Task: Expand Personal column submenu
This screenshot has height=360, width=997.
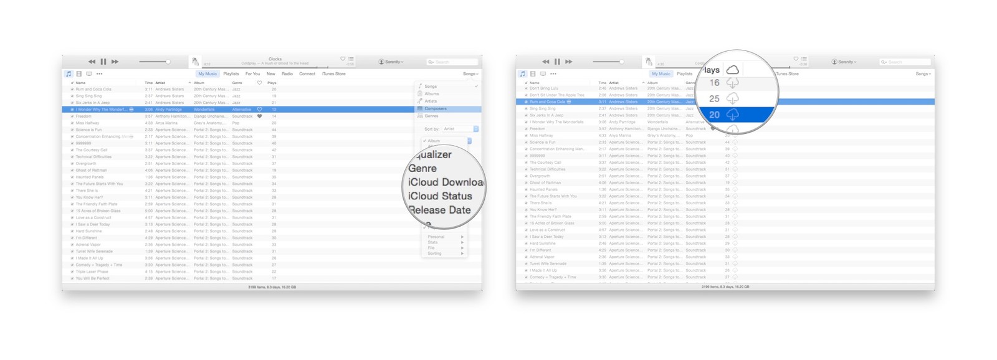Action: tap(445, 237)
